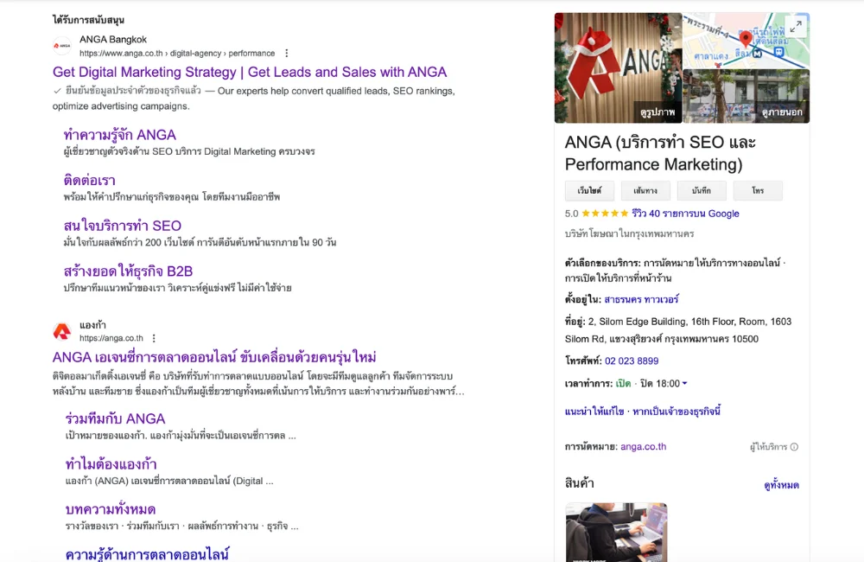864x562 pixels.
Task: Open the ทำไมต้องแองก้า sitelink
Action: point(111,464)
